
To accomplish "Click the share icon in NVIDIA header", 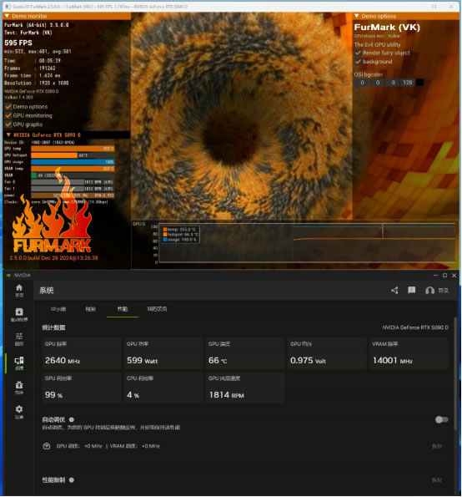I will (x=394, y=291).
